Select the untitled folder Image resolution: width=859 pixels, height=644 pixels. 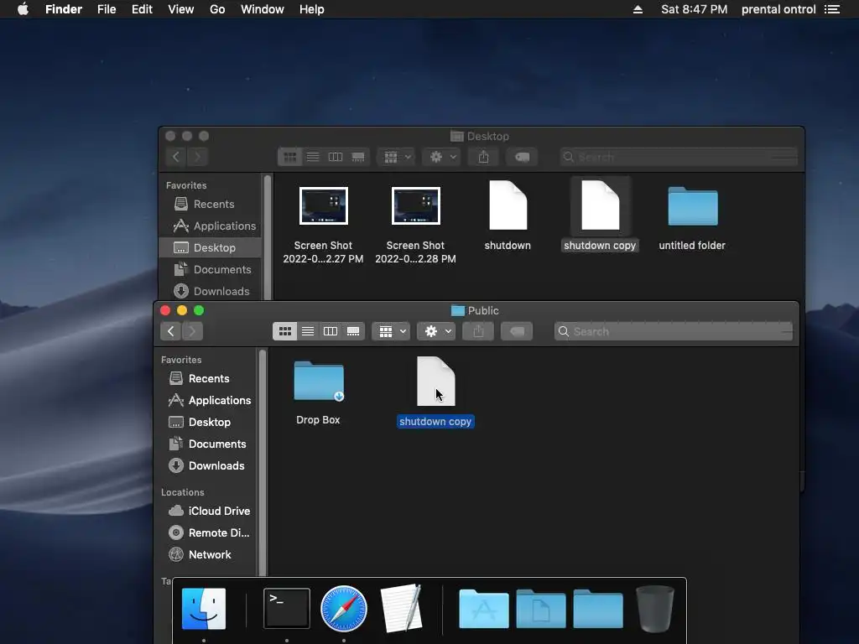pyautogui.click(x=692, y=206)
